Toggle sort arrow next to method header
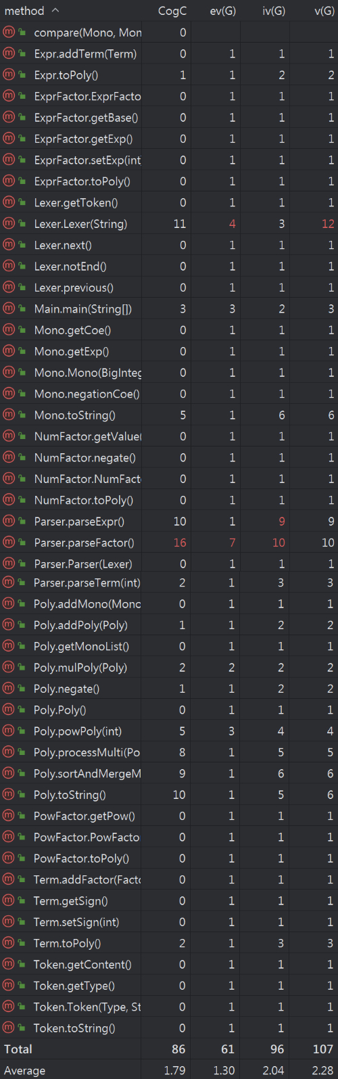Screen dimensions: 338x1079 (x=55, y=11)
